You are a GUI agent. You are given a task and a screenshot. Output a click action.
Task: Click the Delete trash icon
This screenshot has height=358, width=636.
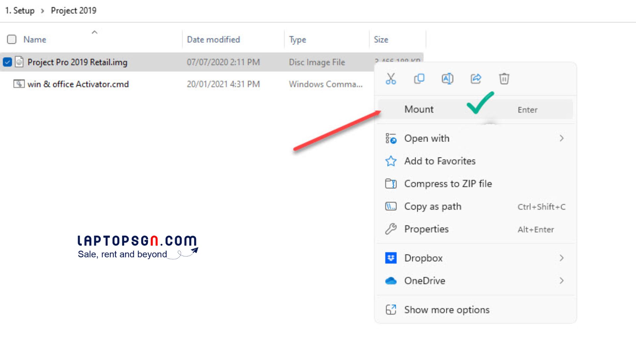pyautogui.click(x=504, y=79)
